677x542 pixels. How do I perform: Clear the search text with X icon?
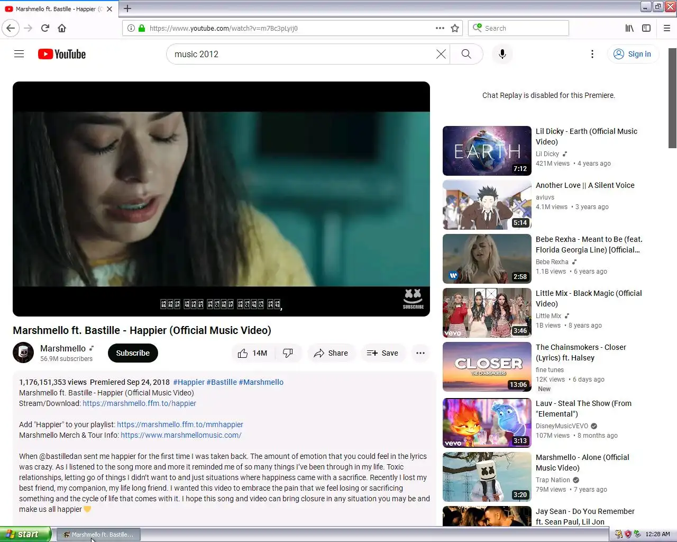coord(441,54)
